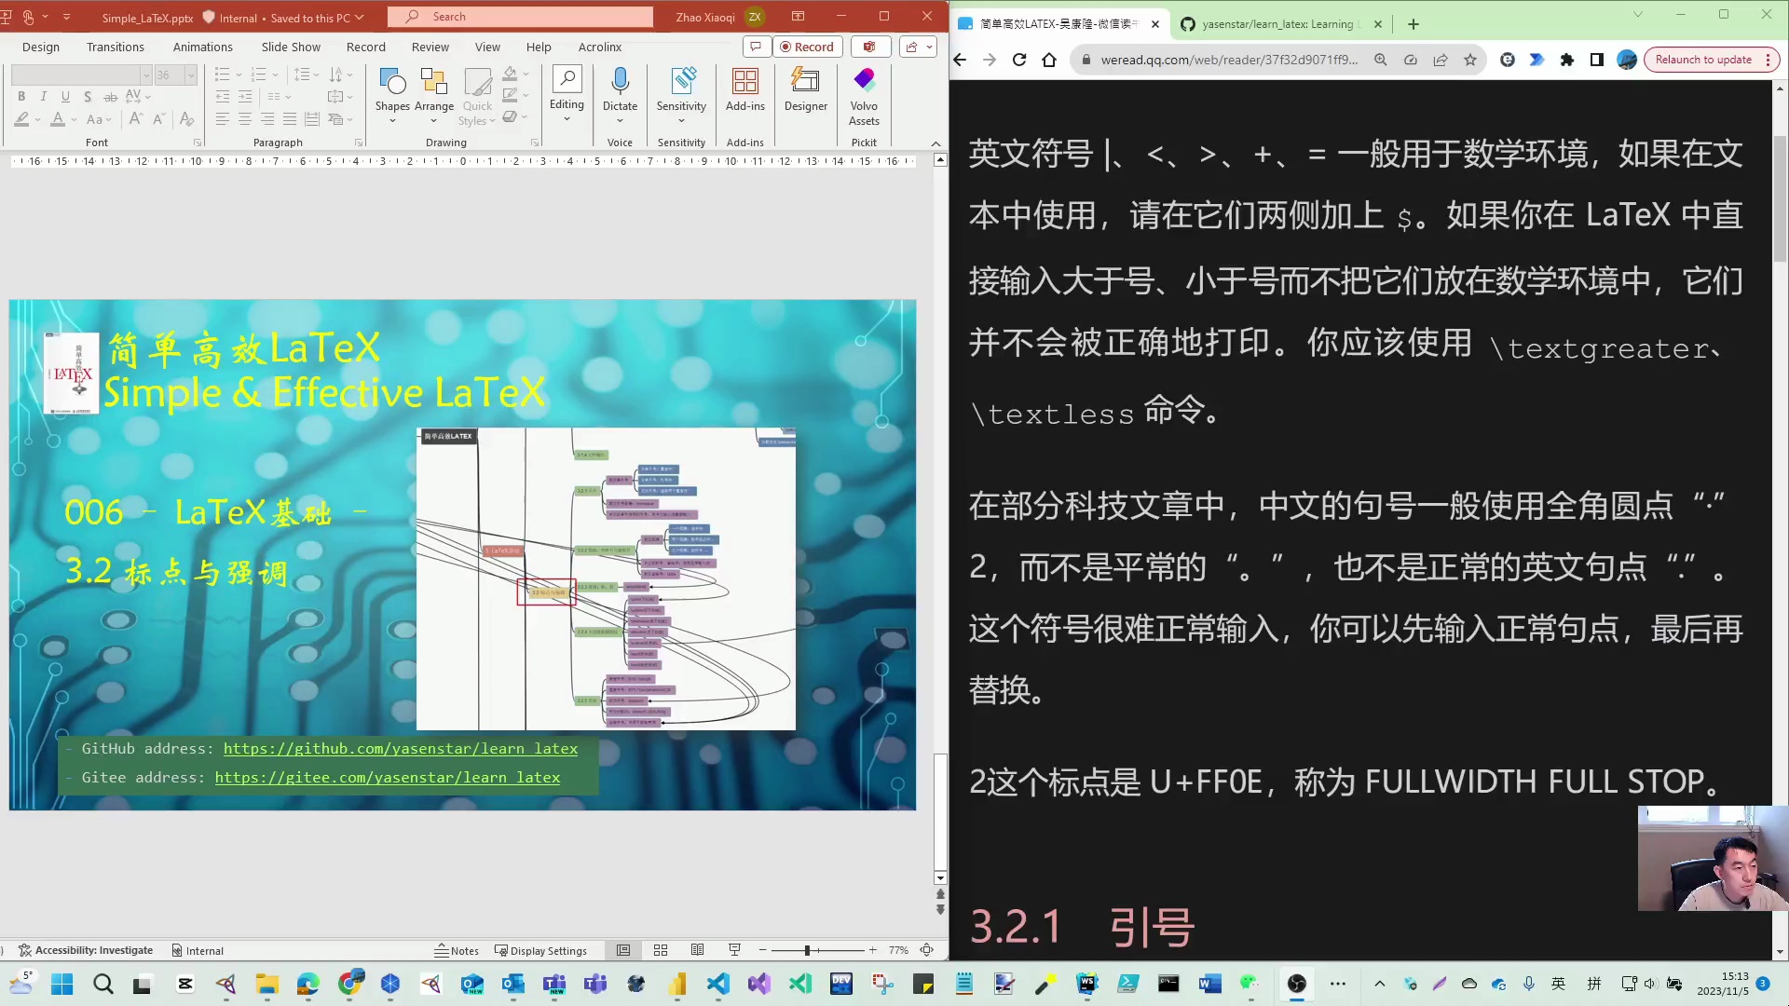This screenshot has width=1789, height=1006.
Task: Toggle Italic formatting in Font group
Action: (44, 96)
